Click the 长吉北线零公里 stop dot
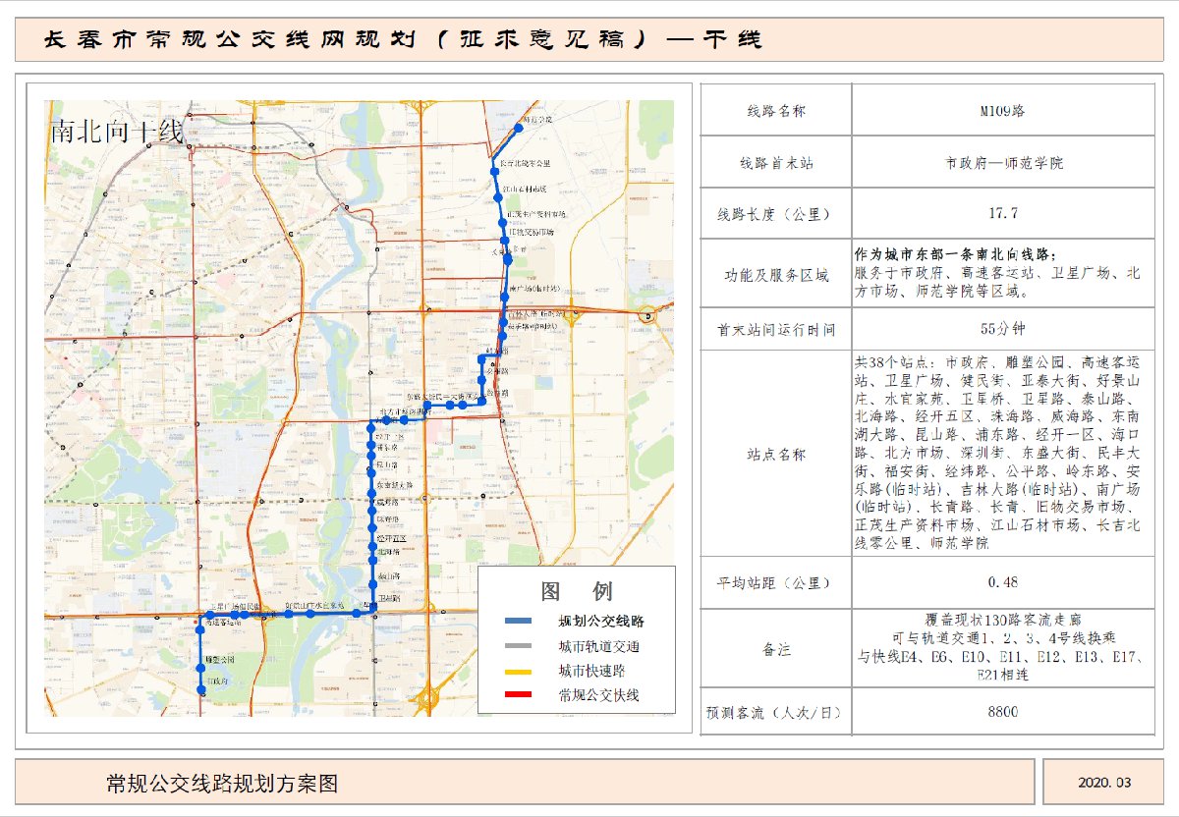 [x=493, y=171]
